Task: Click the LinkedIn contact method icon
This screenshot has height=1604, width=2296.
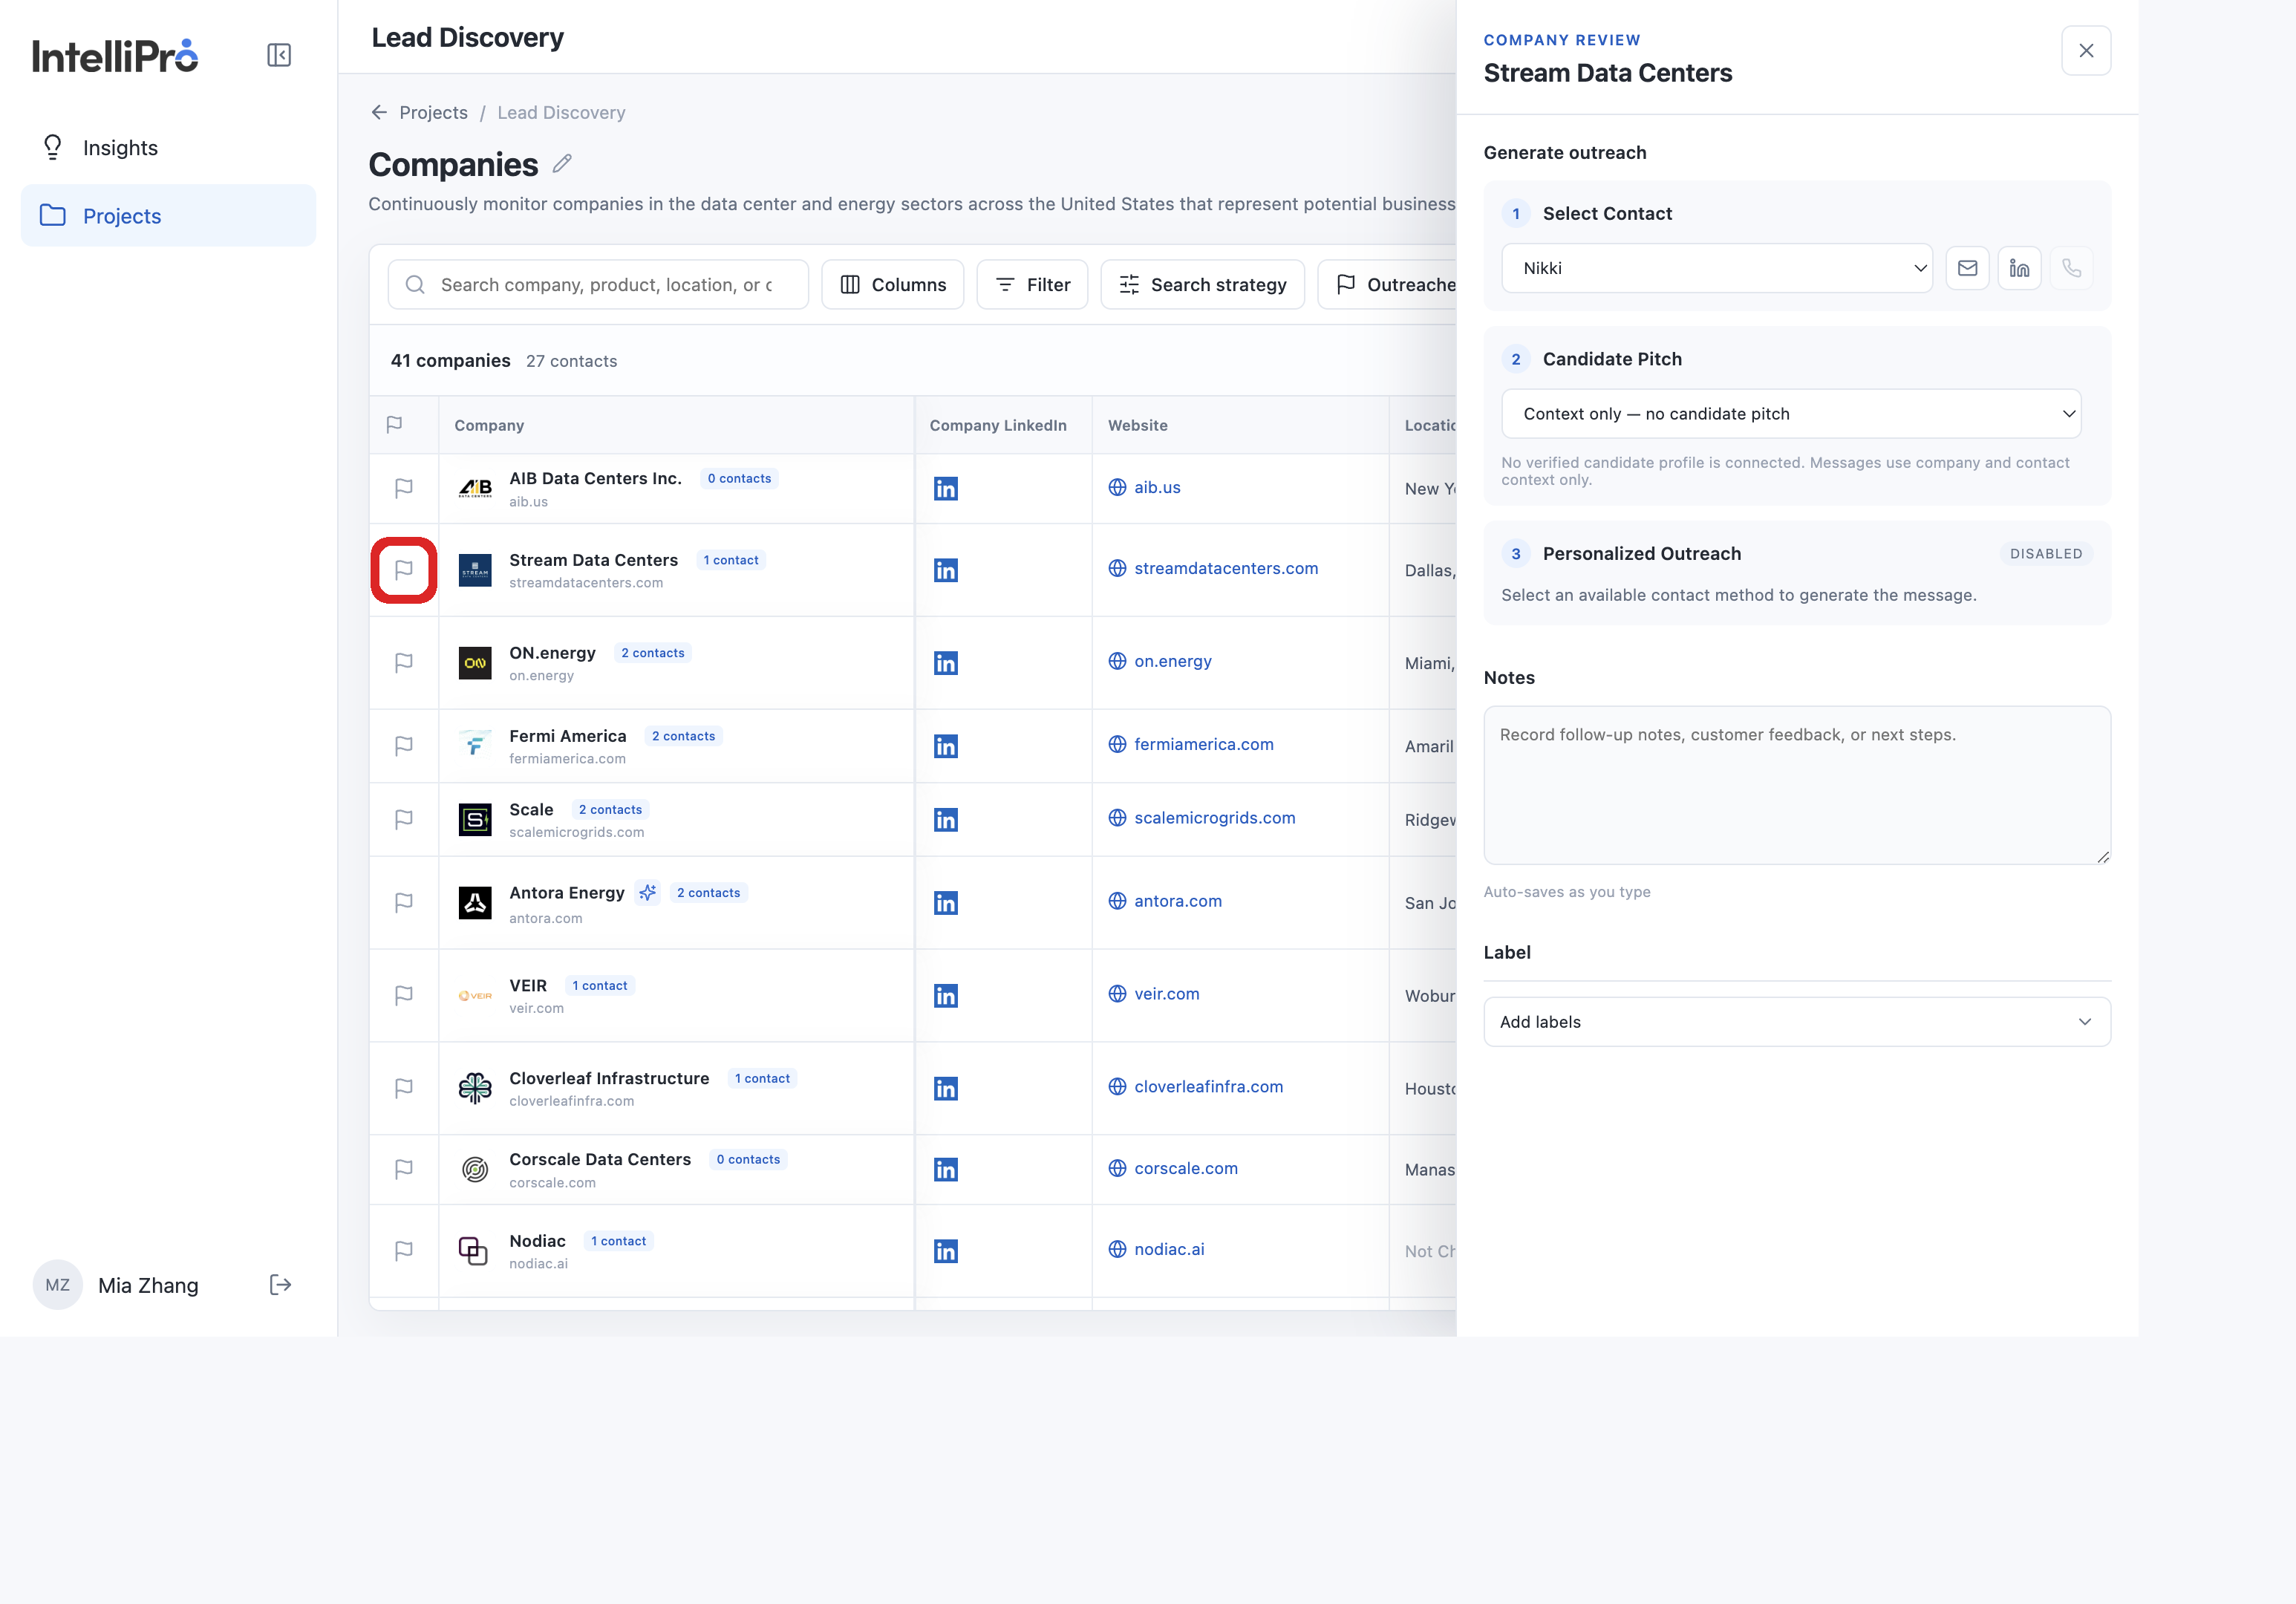Action: (2019, 268)
